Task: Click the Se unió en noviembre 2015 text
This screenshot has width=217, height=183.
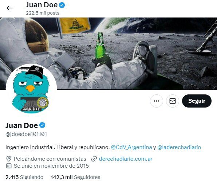Action: [x=51, y=166]
